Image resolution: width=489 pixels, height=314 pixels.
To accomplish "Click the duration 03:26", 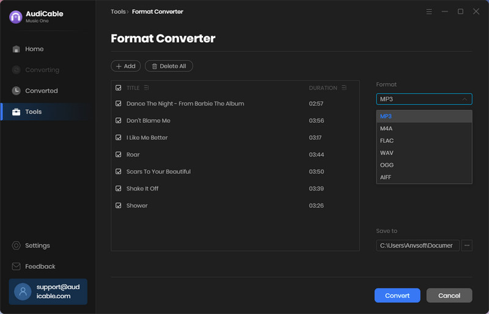I will pos(316,205).
